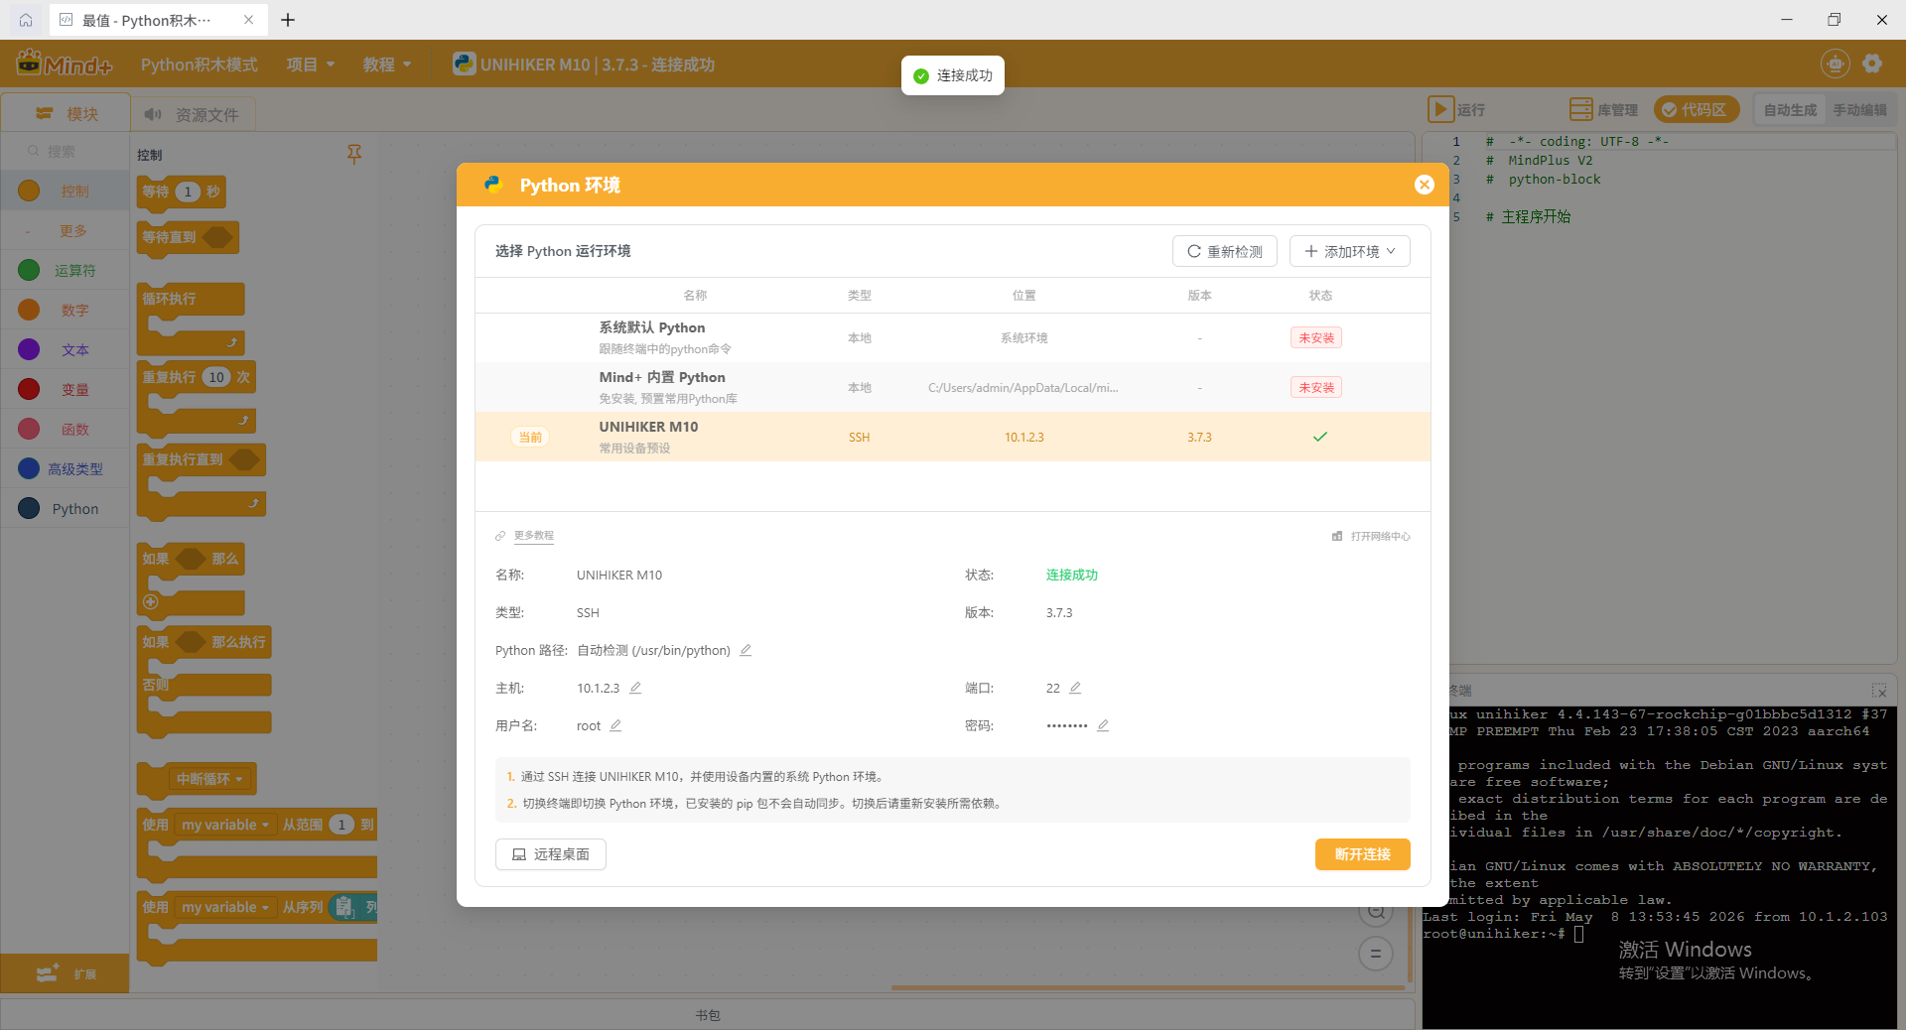
Task: Select the 控制 block category
Action: 65,191
